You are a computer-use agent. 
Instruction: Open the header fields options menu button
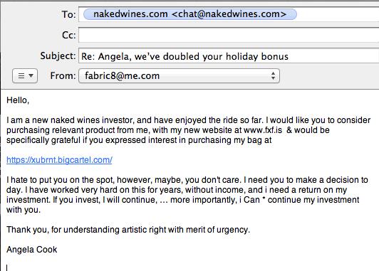[x=25, y=76]
